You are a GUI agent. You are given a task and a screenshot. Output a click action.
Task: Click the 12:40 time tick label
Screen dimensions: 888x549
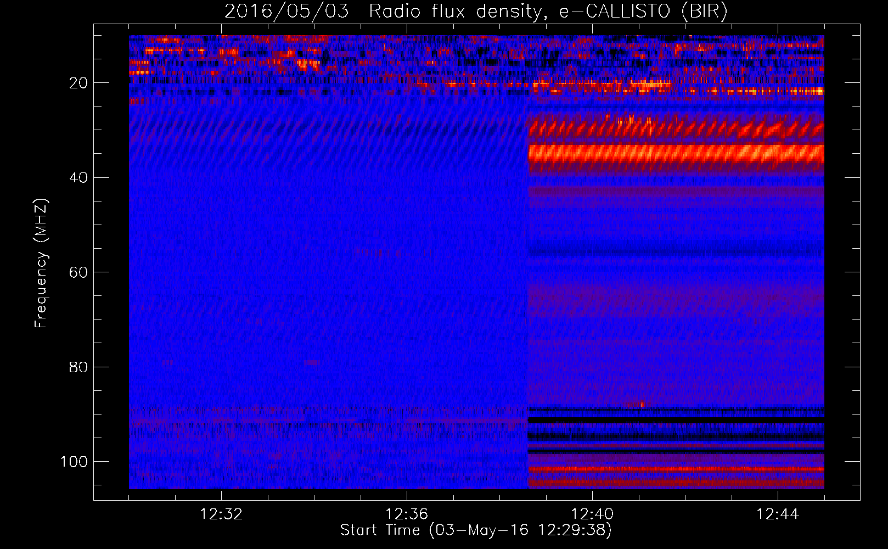592,514
